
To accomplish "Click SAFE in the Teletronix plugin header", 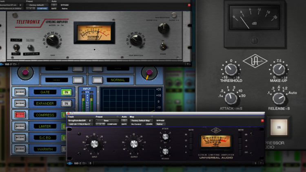I will click(x=54, y=9).
